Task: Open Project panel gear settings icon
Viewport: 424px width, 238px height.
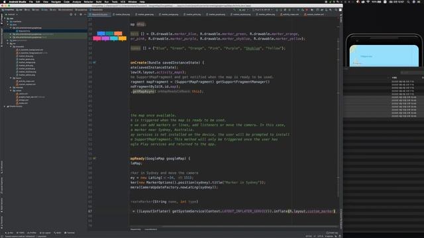Action: pyautogui.click(x=81, y=15)
